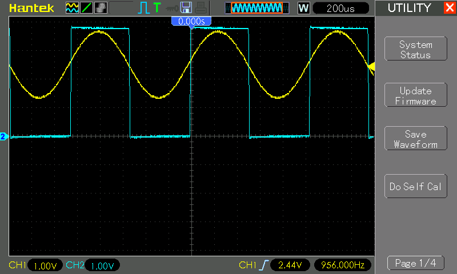Close the UTILITY menu
This screenshot has width=457, height=274.
click(x=450, y=7)
